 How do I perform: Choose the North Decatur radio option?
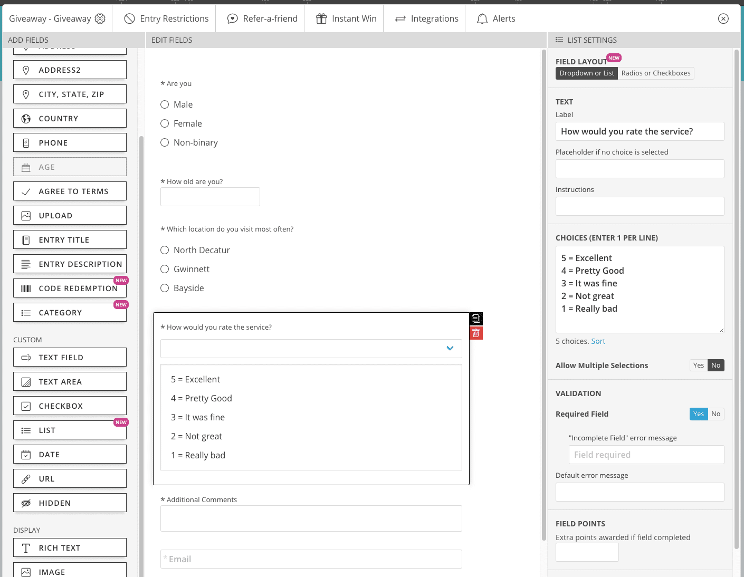pos(165,250)
